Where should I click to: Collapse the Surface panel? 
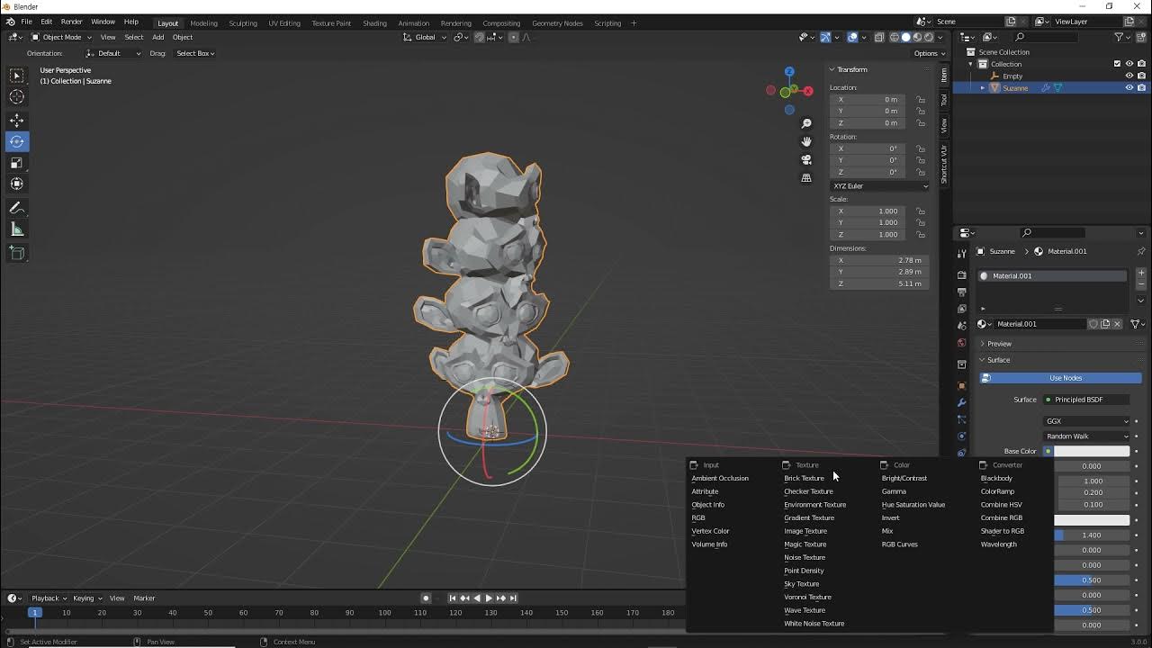coord(998,360)
